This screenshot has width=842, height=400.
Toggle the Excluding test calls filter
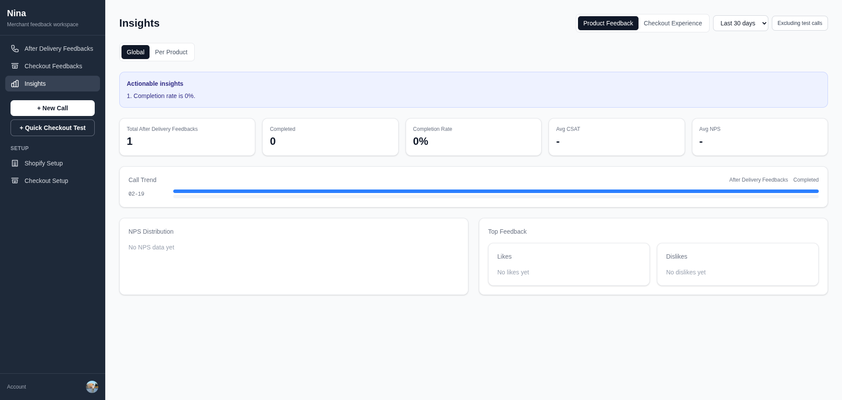[x=799, y=23]
